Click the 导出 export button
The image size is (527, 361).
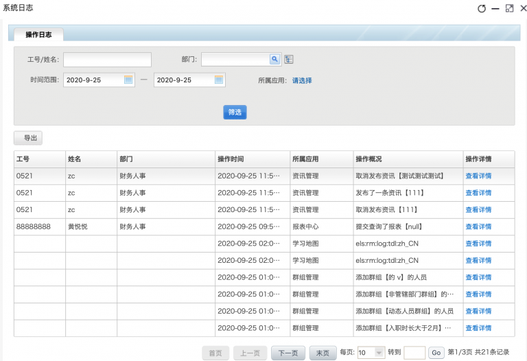pos(28,138)
